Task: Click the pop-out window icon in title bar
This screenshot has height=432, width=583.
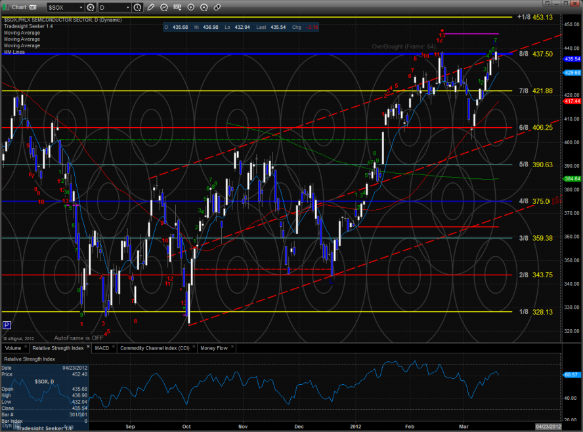Action: pyautogui.click(x=547, y=3)
